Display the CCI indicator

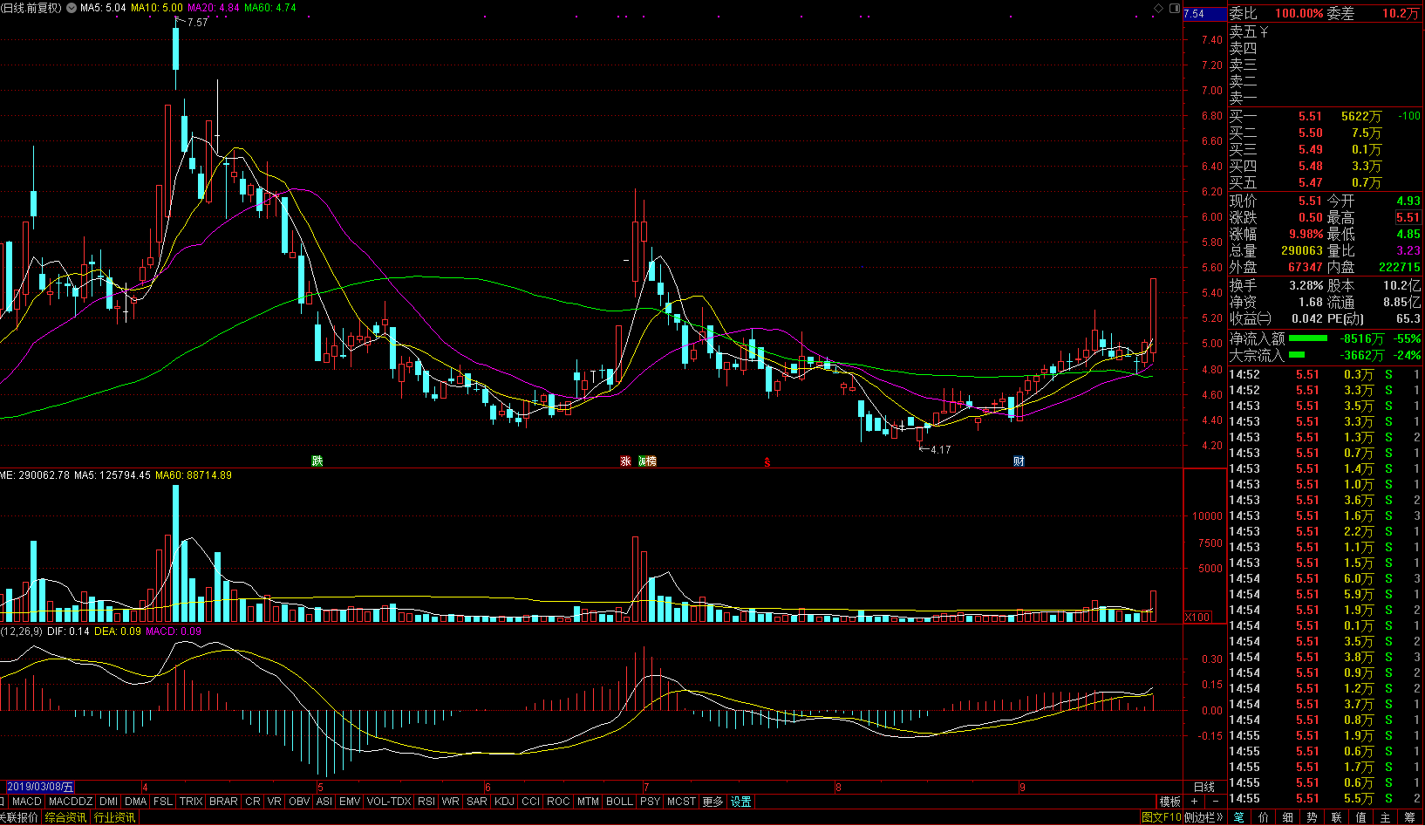click(x=531, y=802)
